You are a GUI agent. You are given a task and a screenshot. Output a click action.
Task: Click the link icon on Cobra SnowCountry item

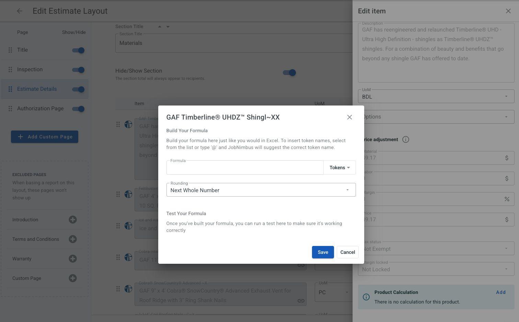pyautogui.click(x=301, y=301)
